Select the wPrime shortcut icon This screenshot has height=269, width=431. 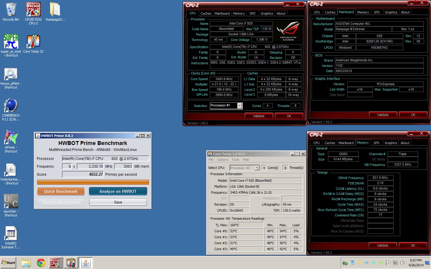pos(11,141)
